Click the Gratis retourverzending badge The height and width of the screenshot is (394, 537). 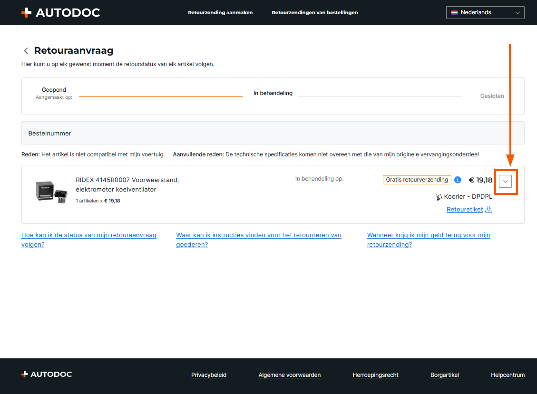tap(417, 180)
